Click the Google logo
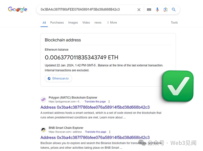Screen dimensions: 203x151 click(x=18, y=9)
